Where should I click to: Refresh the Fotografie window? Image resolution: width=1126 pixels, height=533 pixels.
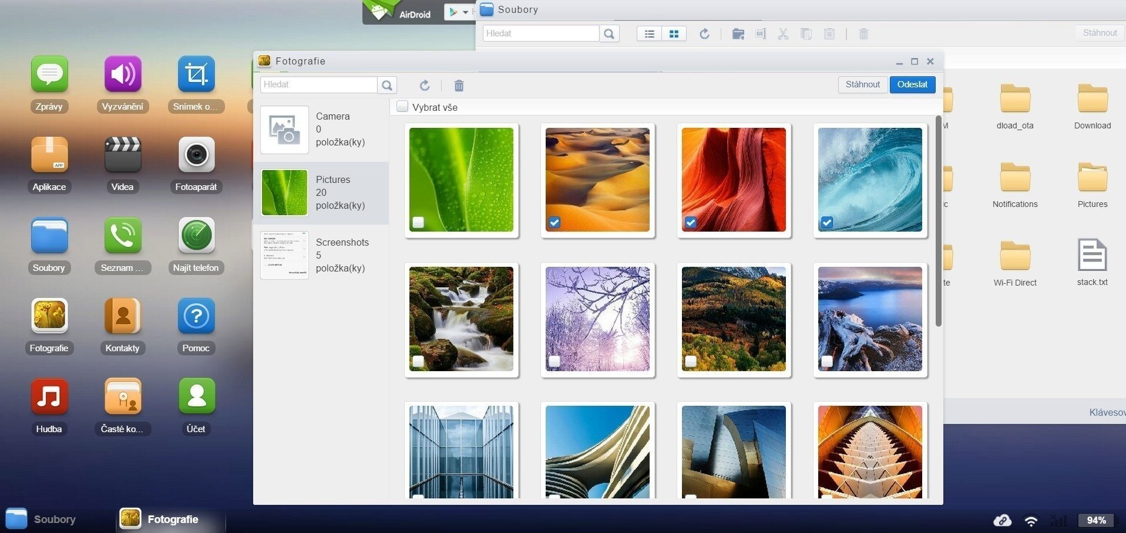point(425,86)
